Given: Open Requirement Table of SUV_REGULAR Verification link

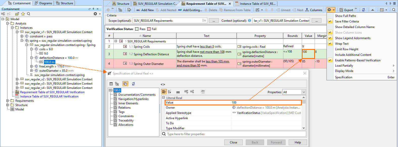Looking at the screenshot, I should 52,92.
